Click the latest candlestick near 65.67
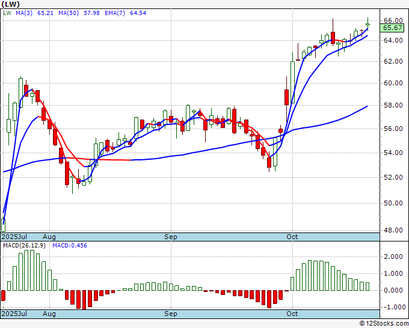The width and height of the screenshot is (409, 328). (x=367, y=24)
